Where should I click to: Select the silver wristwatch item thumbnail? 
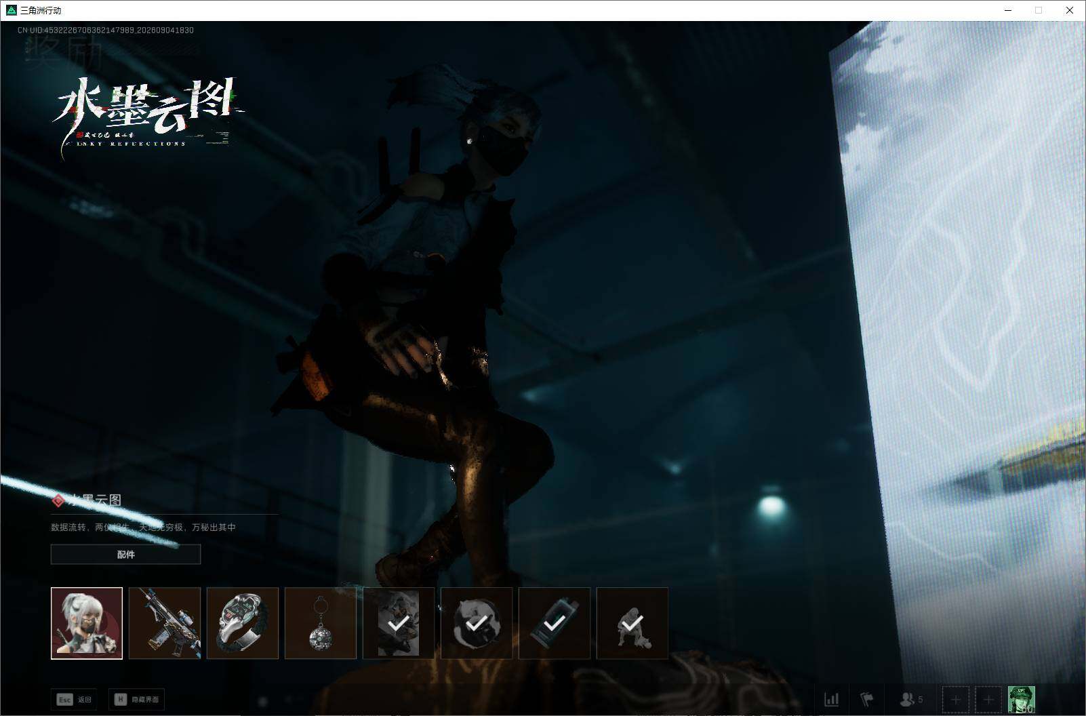[x=243, y=623]
